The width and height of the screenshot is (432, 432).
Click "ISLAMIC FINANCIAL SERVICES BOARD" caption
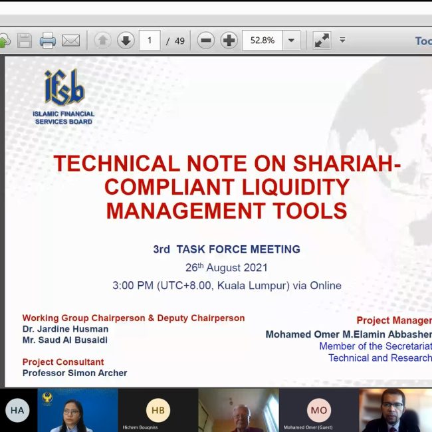(64, 118)
